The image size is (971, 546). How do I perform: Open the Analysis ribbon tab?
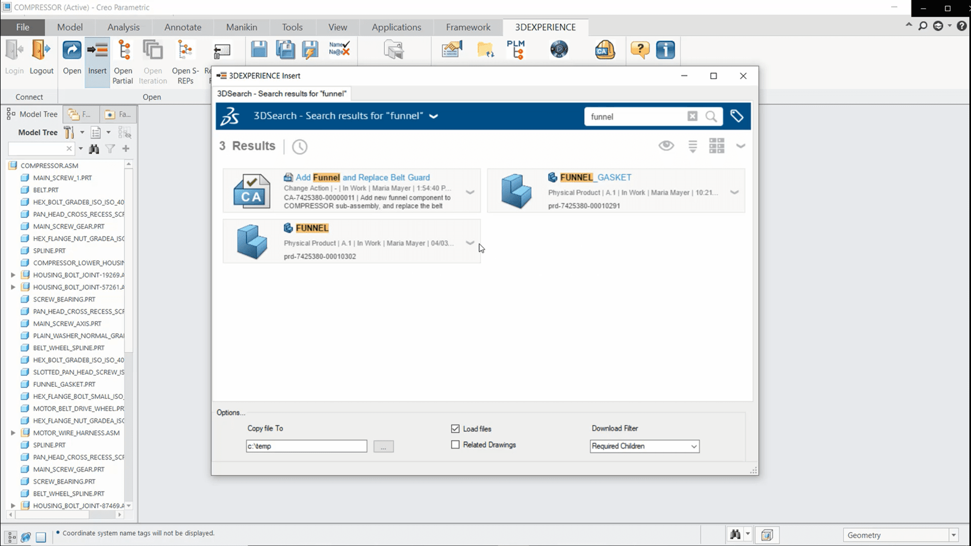point(123,27)
